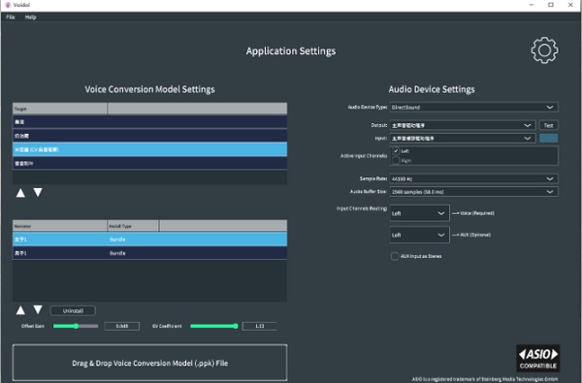582x383 pixels.
Task: Open the Audio Buffer Size dropdown
Action: click(x=473, y=192)
